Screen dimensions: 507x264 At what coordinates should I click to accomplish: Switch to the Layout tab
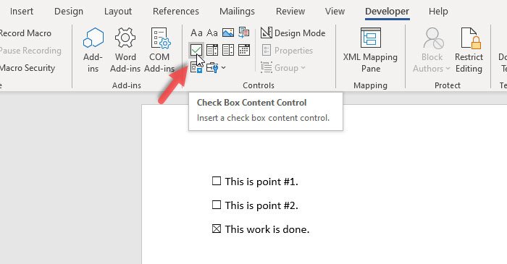pyautogui.click(x=117, y=12)
